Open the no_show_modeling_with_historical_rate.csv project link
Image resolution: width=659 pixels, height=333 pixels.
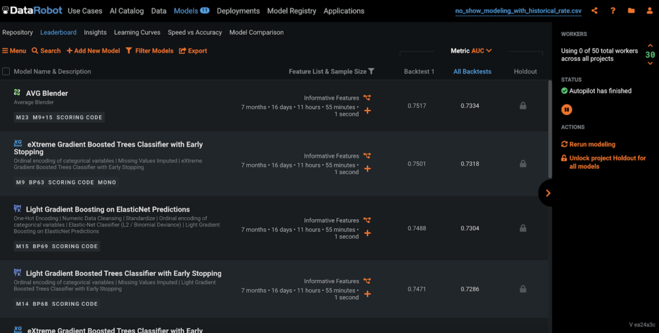(x=518, y=12)
